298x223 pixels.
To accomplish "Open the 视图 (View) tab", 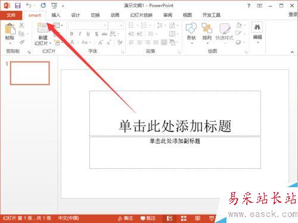I will (x=187, y=15).
